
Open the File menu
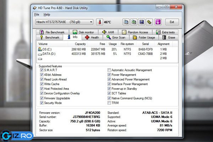pyautogui.click(x=37, y=15)
